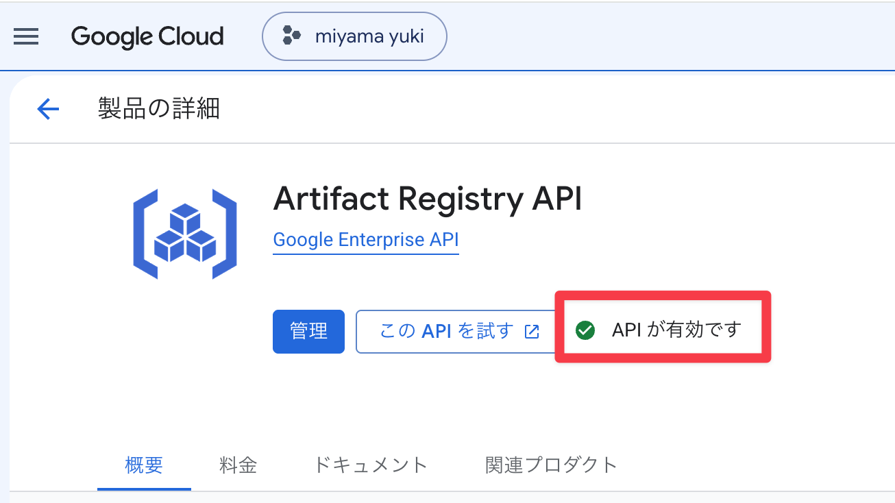Switch to the 料金 tab
Viewport: 895px width, 503px height.
(x=238, y=465)
